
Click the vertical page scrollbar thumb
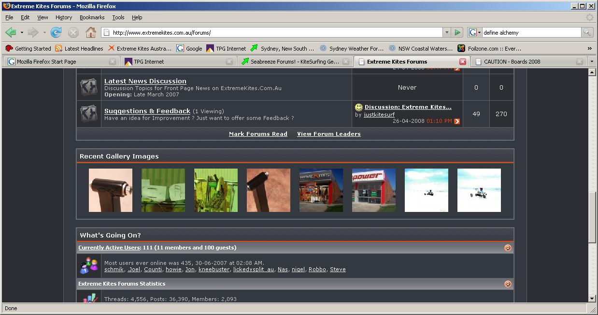(593, 217)
